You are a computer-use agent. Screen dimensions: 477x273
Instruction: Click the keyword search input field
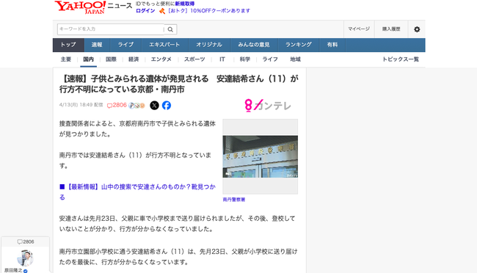pos(111,29)
